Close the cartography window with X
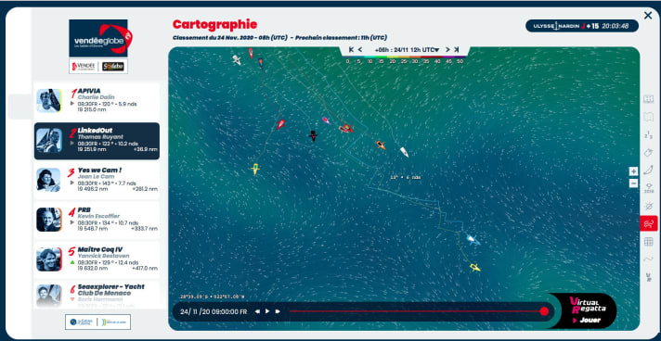This screenshot has height=341, width=661. 648,16
